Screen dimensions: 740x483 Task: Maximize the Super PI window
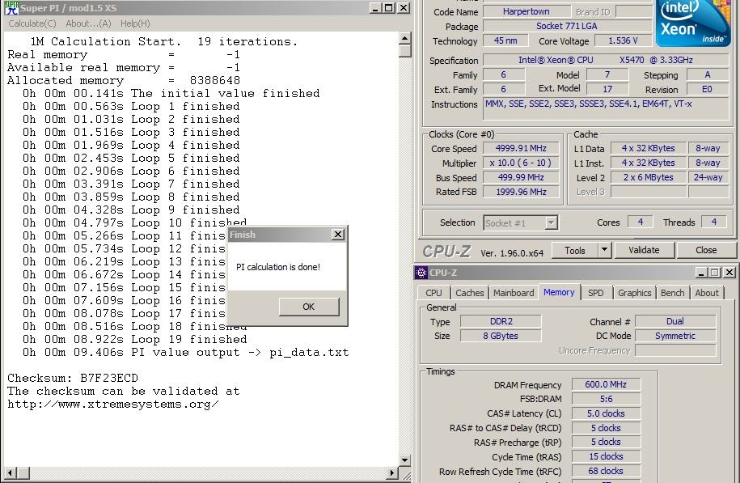click(389, 8)
